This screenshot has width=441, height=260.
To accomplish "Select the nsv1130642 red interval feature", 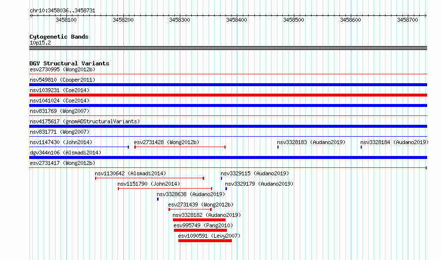I will (150, 178).
